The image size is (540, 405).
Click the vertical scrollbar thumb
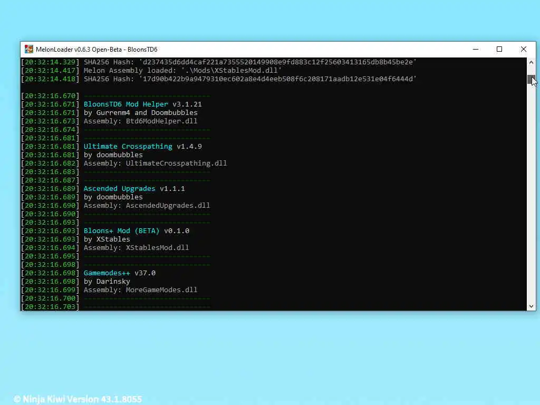click(x=531, y=79)
